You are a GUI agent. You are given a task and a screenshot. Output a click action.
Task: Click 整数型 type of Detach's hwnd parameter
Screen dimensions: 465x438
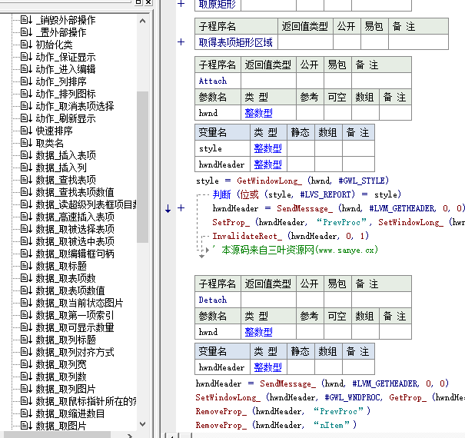258,332
